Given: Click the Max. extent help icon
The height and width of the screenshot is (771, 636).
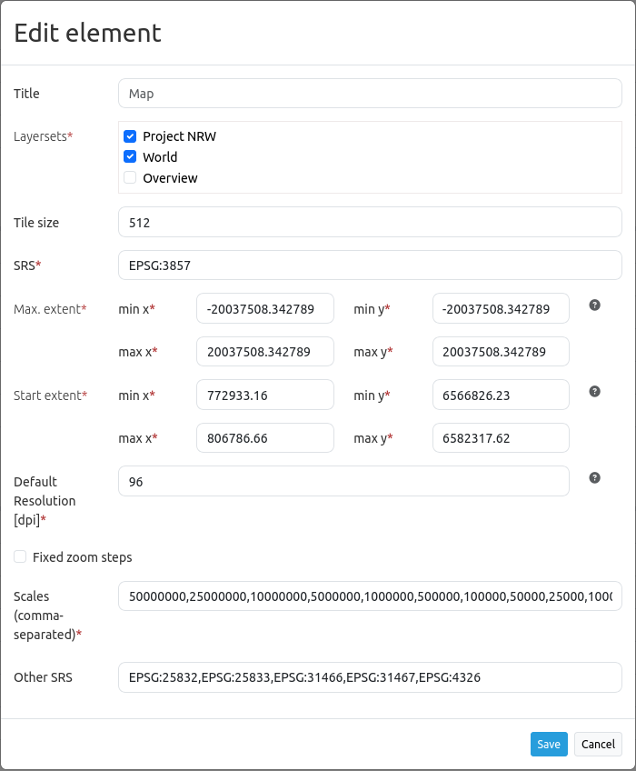Looking at the screenshot, I should (595, 305).
